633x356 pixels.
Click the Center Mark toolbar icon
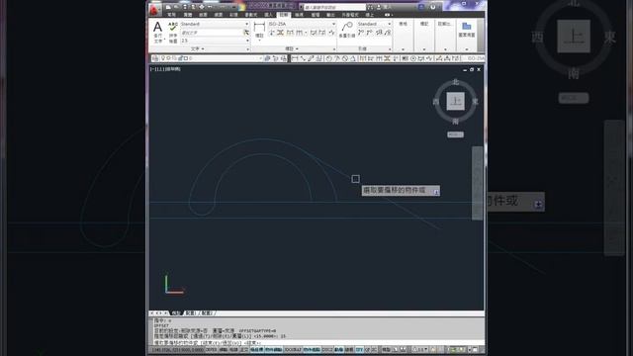point(413,58)
